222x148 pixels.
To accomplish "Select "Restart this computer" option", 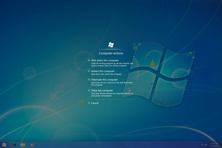I will 103,71.
